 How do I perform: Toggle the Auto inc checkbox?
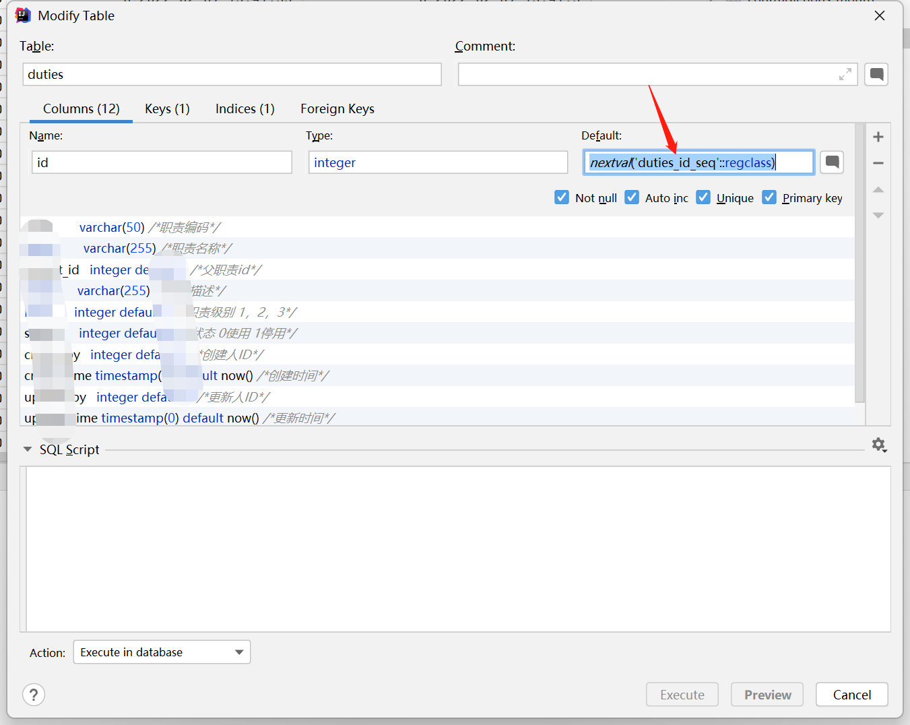[x=632, y=197]
